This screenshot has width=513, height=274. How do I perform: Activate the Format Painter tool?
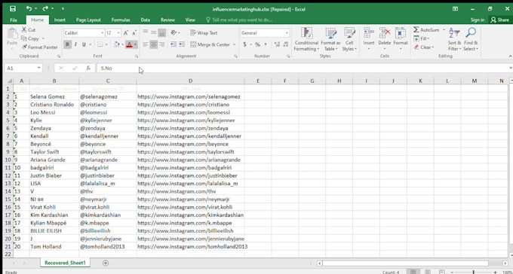point(39,47)
